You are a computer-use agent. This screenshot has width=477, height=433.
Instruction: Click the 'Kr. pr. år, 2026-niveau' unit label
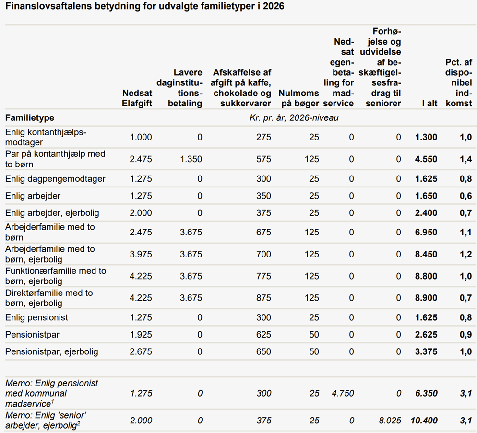point(294,118)
